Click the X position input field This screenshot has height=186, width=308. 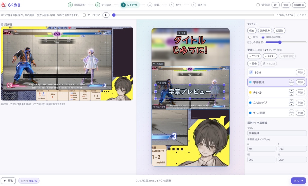point(262,149)
